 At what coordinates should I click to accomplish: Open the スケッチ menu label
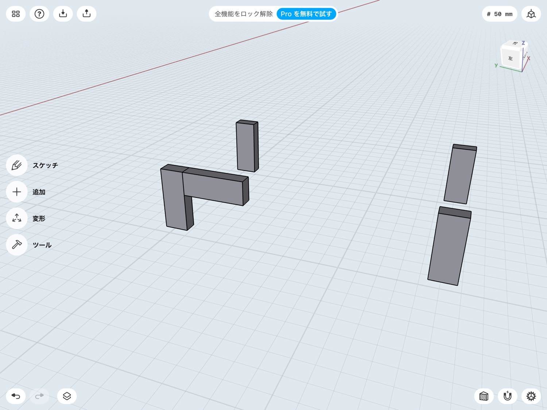tap(45, 165)
